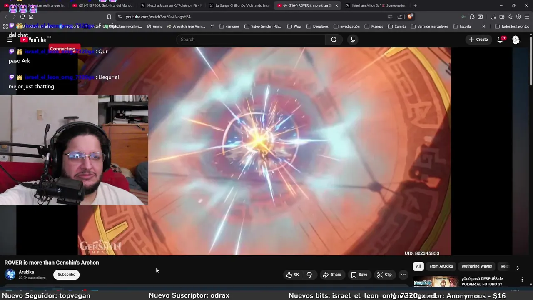Image resolution: width=533 pixels, height=300 pixels.
Task: Dislike the video with thumbs down
Action: (x=309, y=275)
